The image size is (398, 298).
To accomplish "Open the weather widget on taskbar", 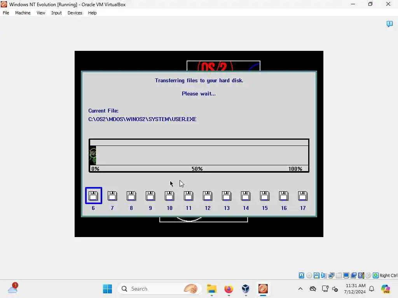I will pyautogui.click(x=13, y=288).
